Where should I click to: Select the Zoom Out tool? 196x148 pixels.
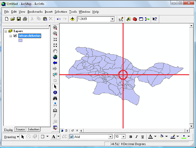click(x=55, y=34)
